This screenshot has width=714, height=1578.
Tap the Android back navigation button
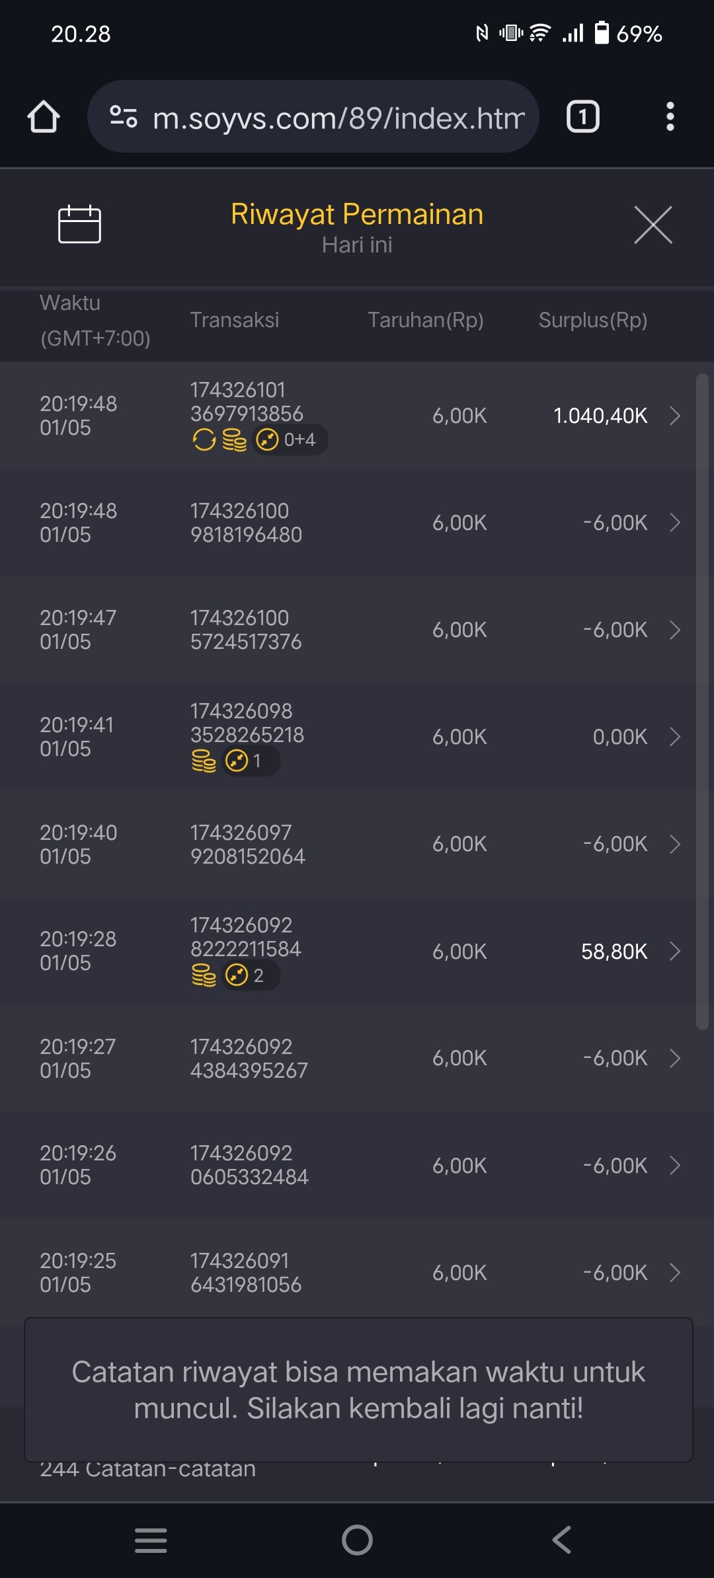click(561, 1540)
